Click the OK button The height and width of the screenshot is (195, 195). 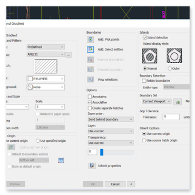93,184
